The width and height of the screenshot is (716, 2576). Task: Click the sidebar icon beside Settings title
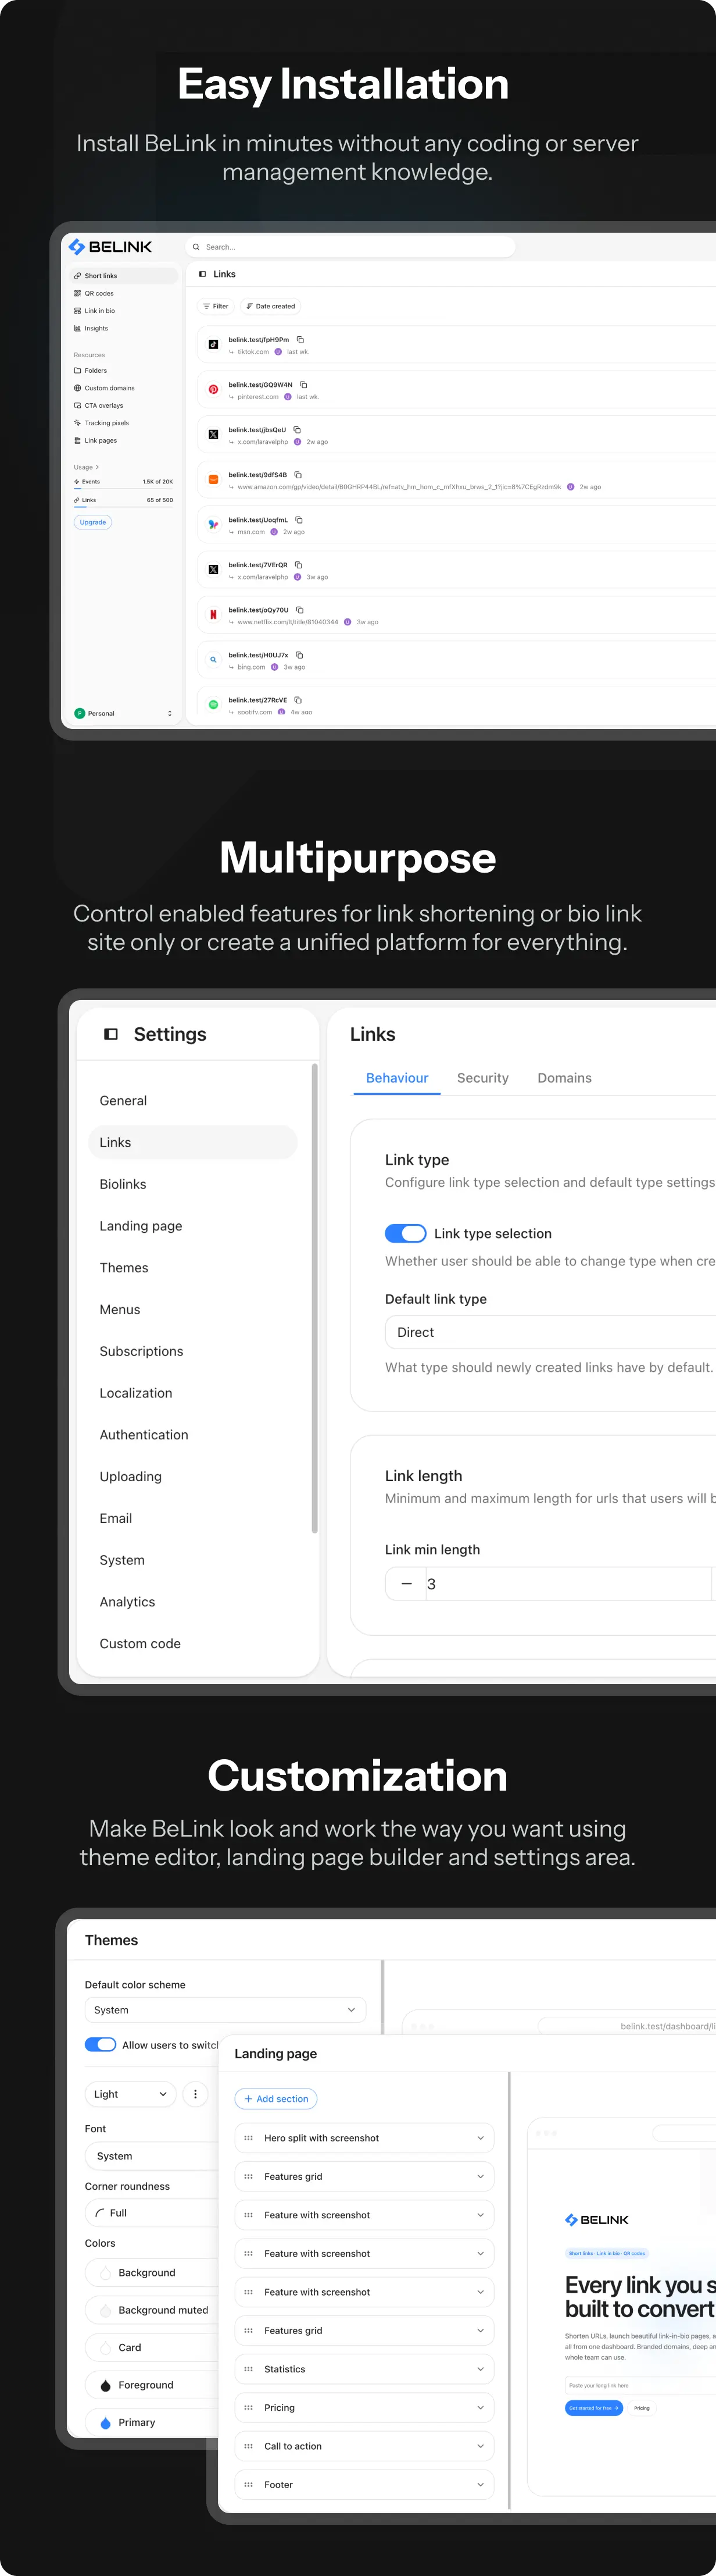point(111,1034)
